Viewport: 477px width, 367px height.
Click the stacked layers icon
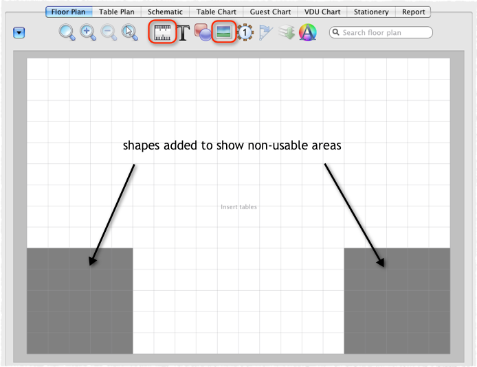pos(286,32)
